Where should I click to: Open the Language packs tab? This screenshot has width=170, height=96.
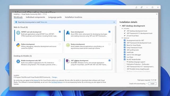point(55,17)
